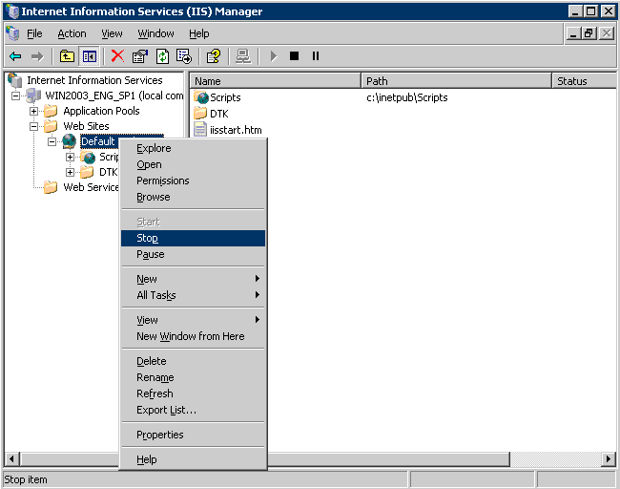620x489 pixels.
Task: Expand the DTK folder node in tree
Action: click(71, 172)
